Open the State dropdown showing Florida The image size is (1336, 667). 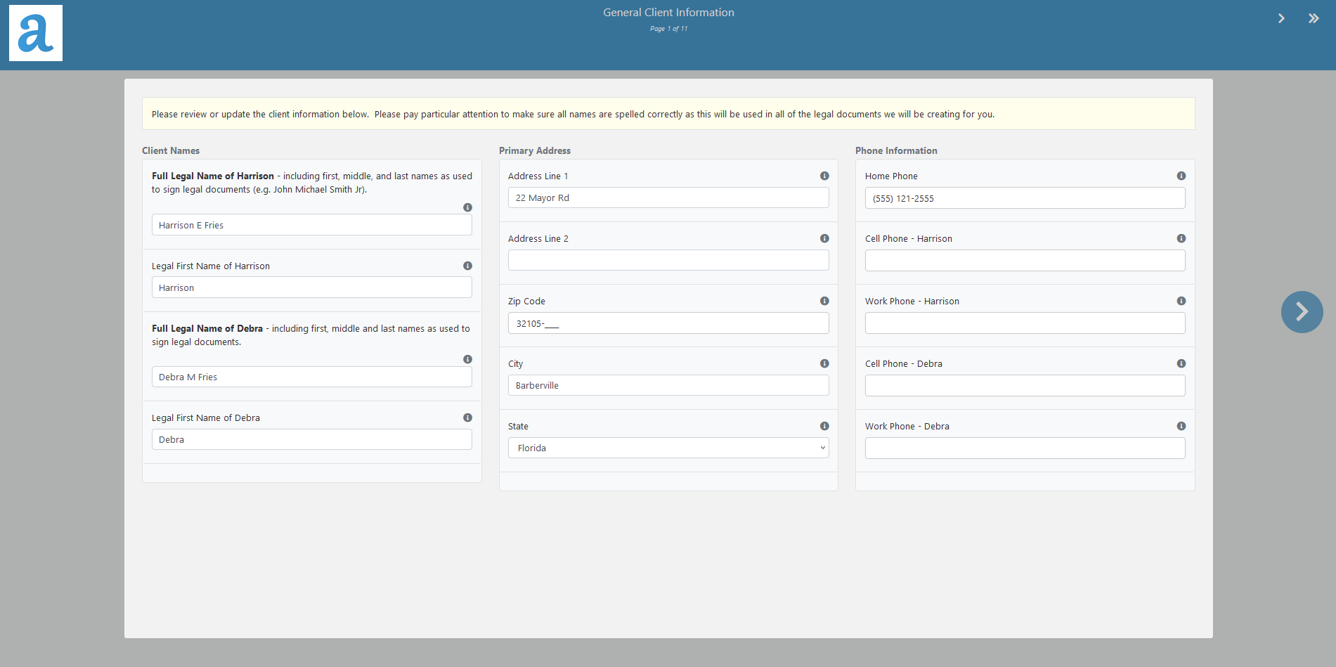[668, 448]
